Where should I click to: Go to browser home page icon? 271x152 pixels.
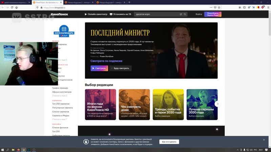pos(16,7)
